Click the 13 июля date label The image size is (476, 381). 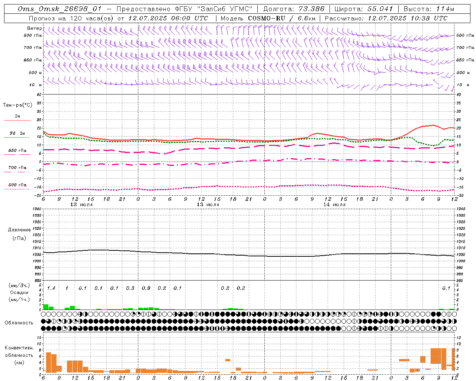208,205
